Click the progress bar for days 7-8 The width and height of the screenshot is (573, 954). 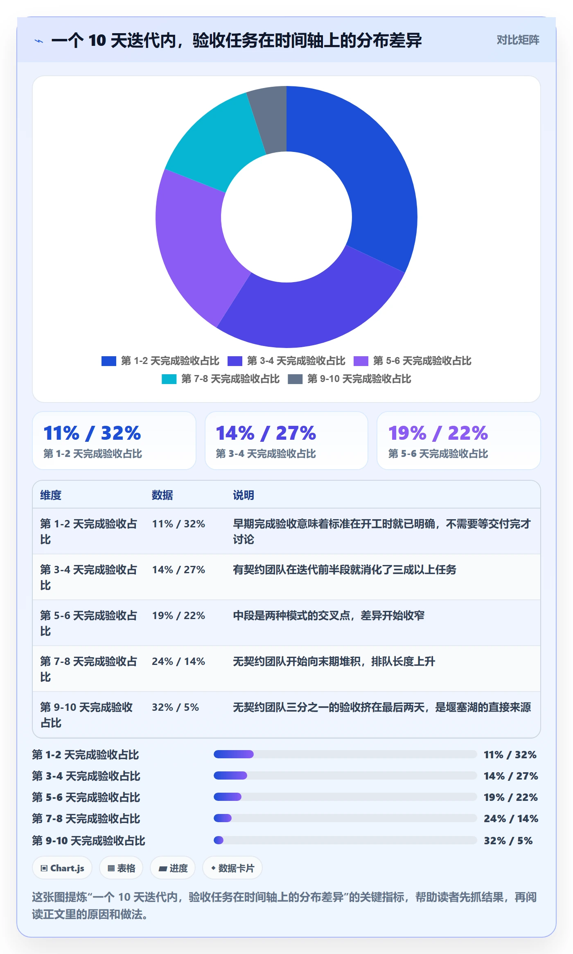coord(345,818)
